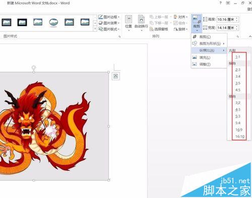The height and width of the screenshot is (198, 252).
Task: Select 4:3 landscape aspect ratio
Action: click(x=238, y=110)
